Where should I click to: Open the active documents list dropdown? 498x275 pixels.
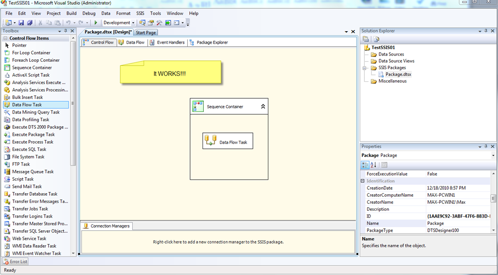346,32
